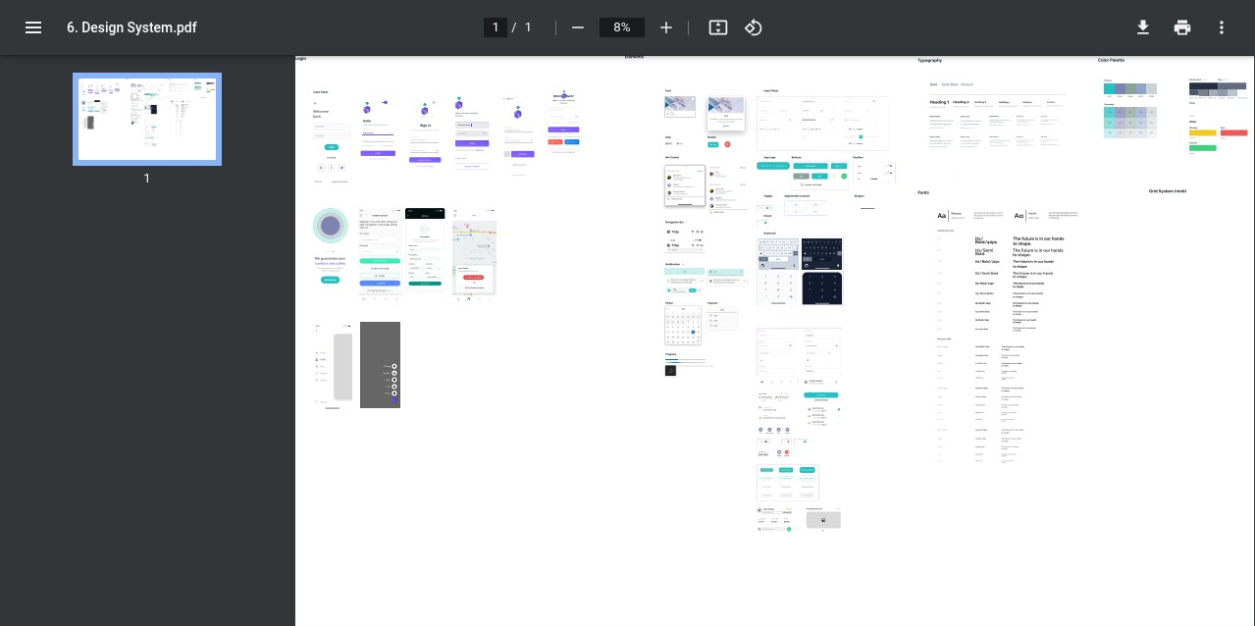Click the Grid System label on the right
Viewport: 1255px width, 626px height.
tap(1168, 190)
